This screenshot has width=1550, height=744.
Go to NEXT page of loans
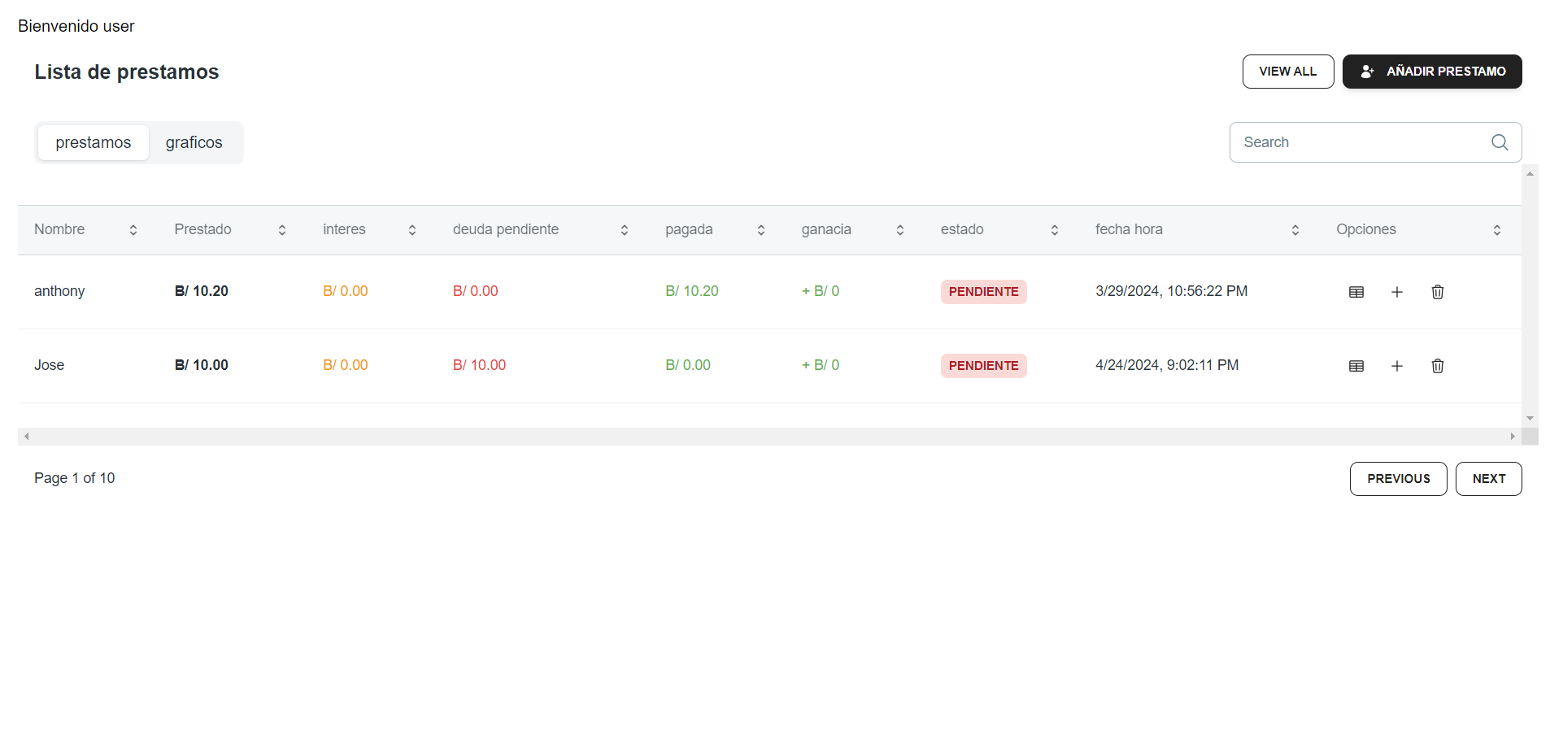tap(1488, 479)
